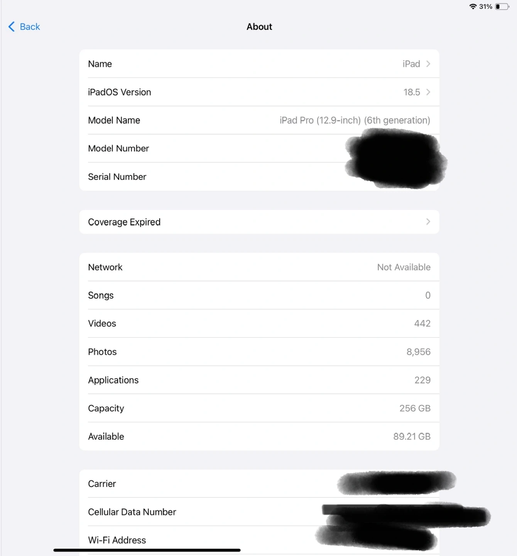The width and height of the screenshot is (517, 556).
Task: Tap the Model Number row
Action: coord(259,148)
